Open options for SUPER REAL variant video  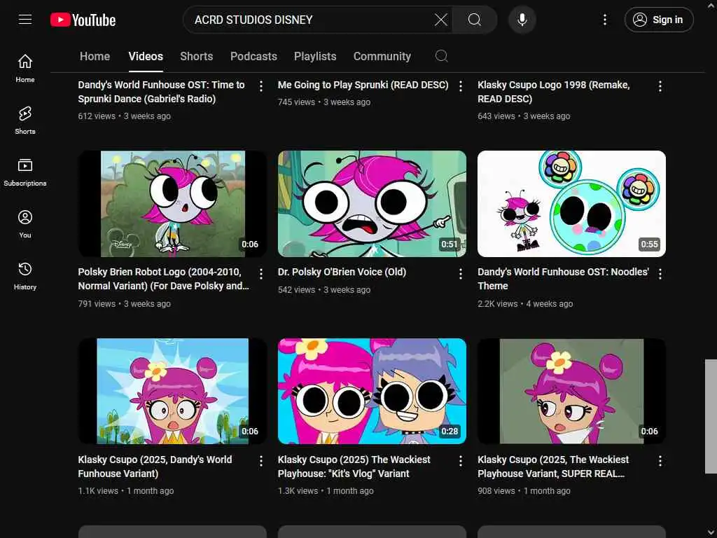(660, 461)
